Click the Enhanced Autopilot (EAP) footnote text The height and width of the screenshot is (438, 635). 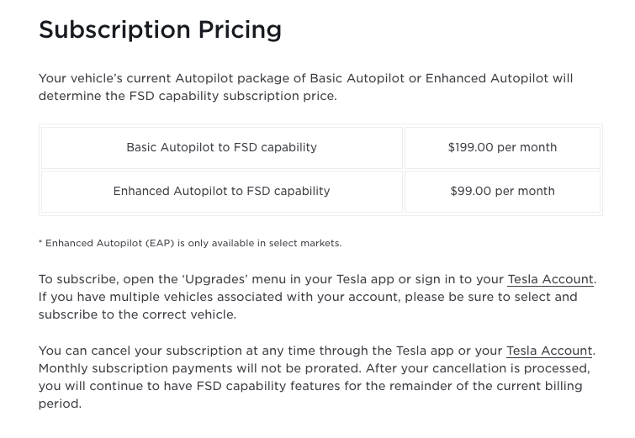click(x=190, y=243)
